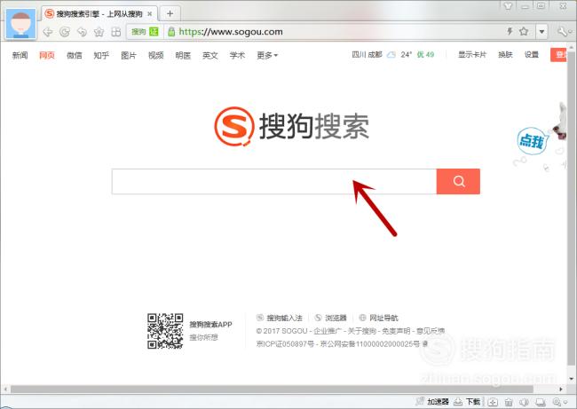Open the 企业推广 footer link

point(328,331)
